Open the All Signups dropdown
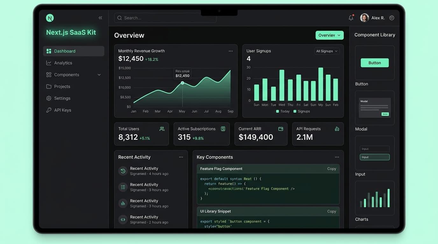Screen dimensions: 438x244 [x=327, y=51]
